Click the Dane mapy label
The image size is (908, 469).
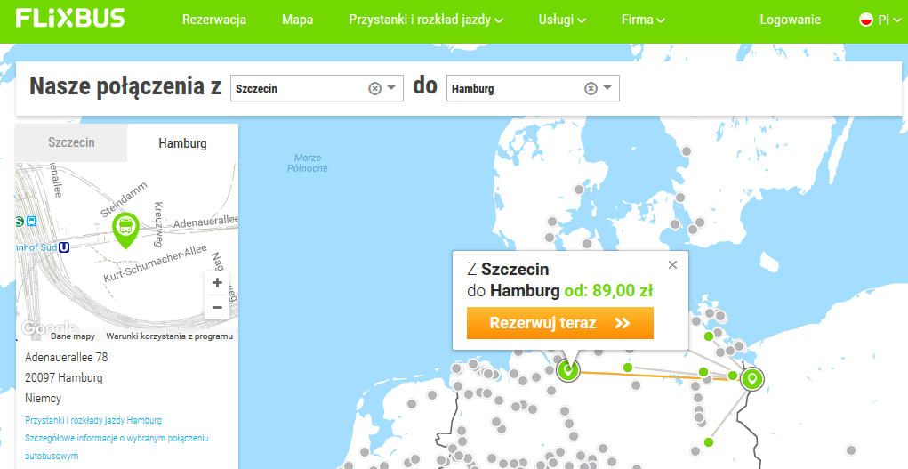(x=73, y=336)
